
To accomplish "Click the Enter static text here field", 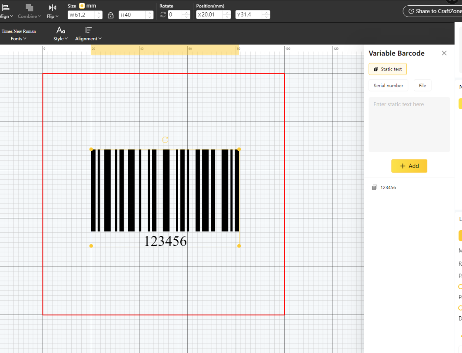I will [409, 124].
